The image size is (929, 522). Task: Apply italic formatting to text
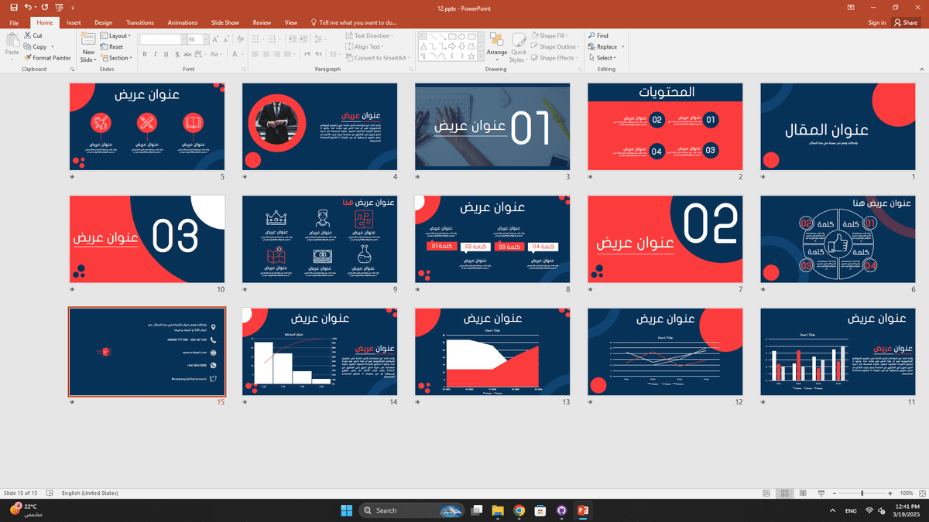154,54
